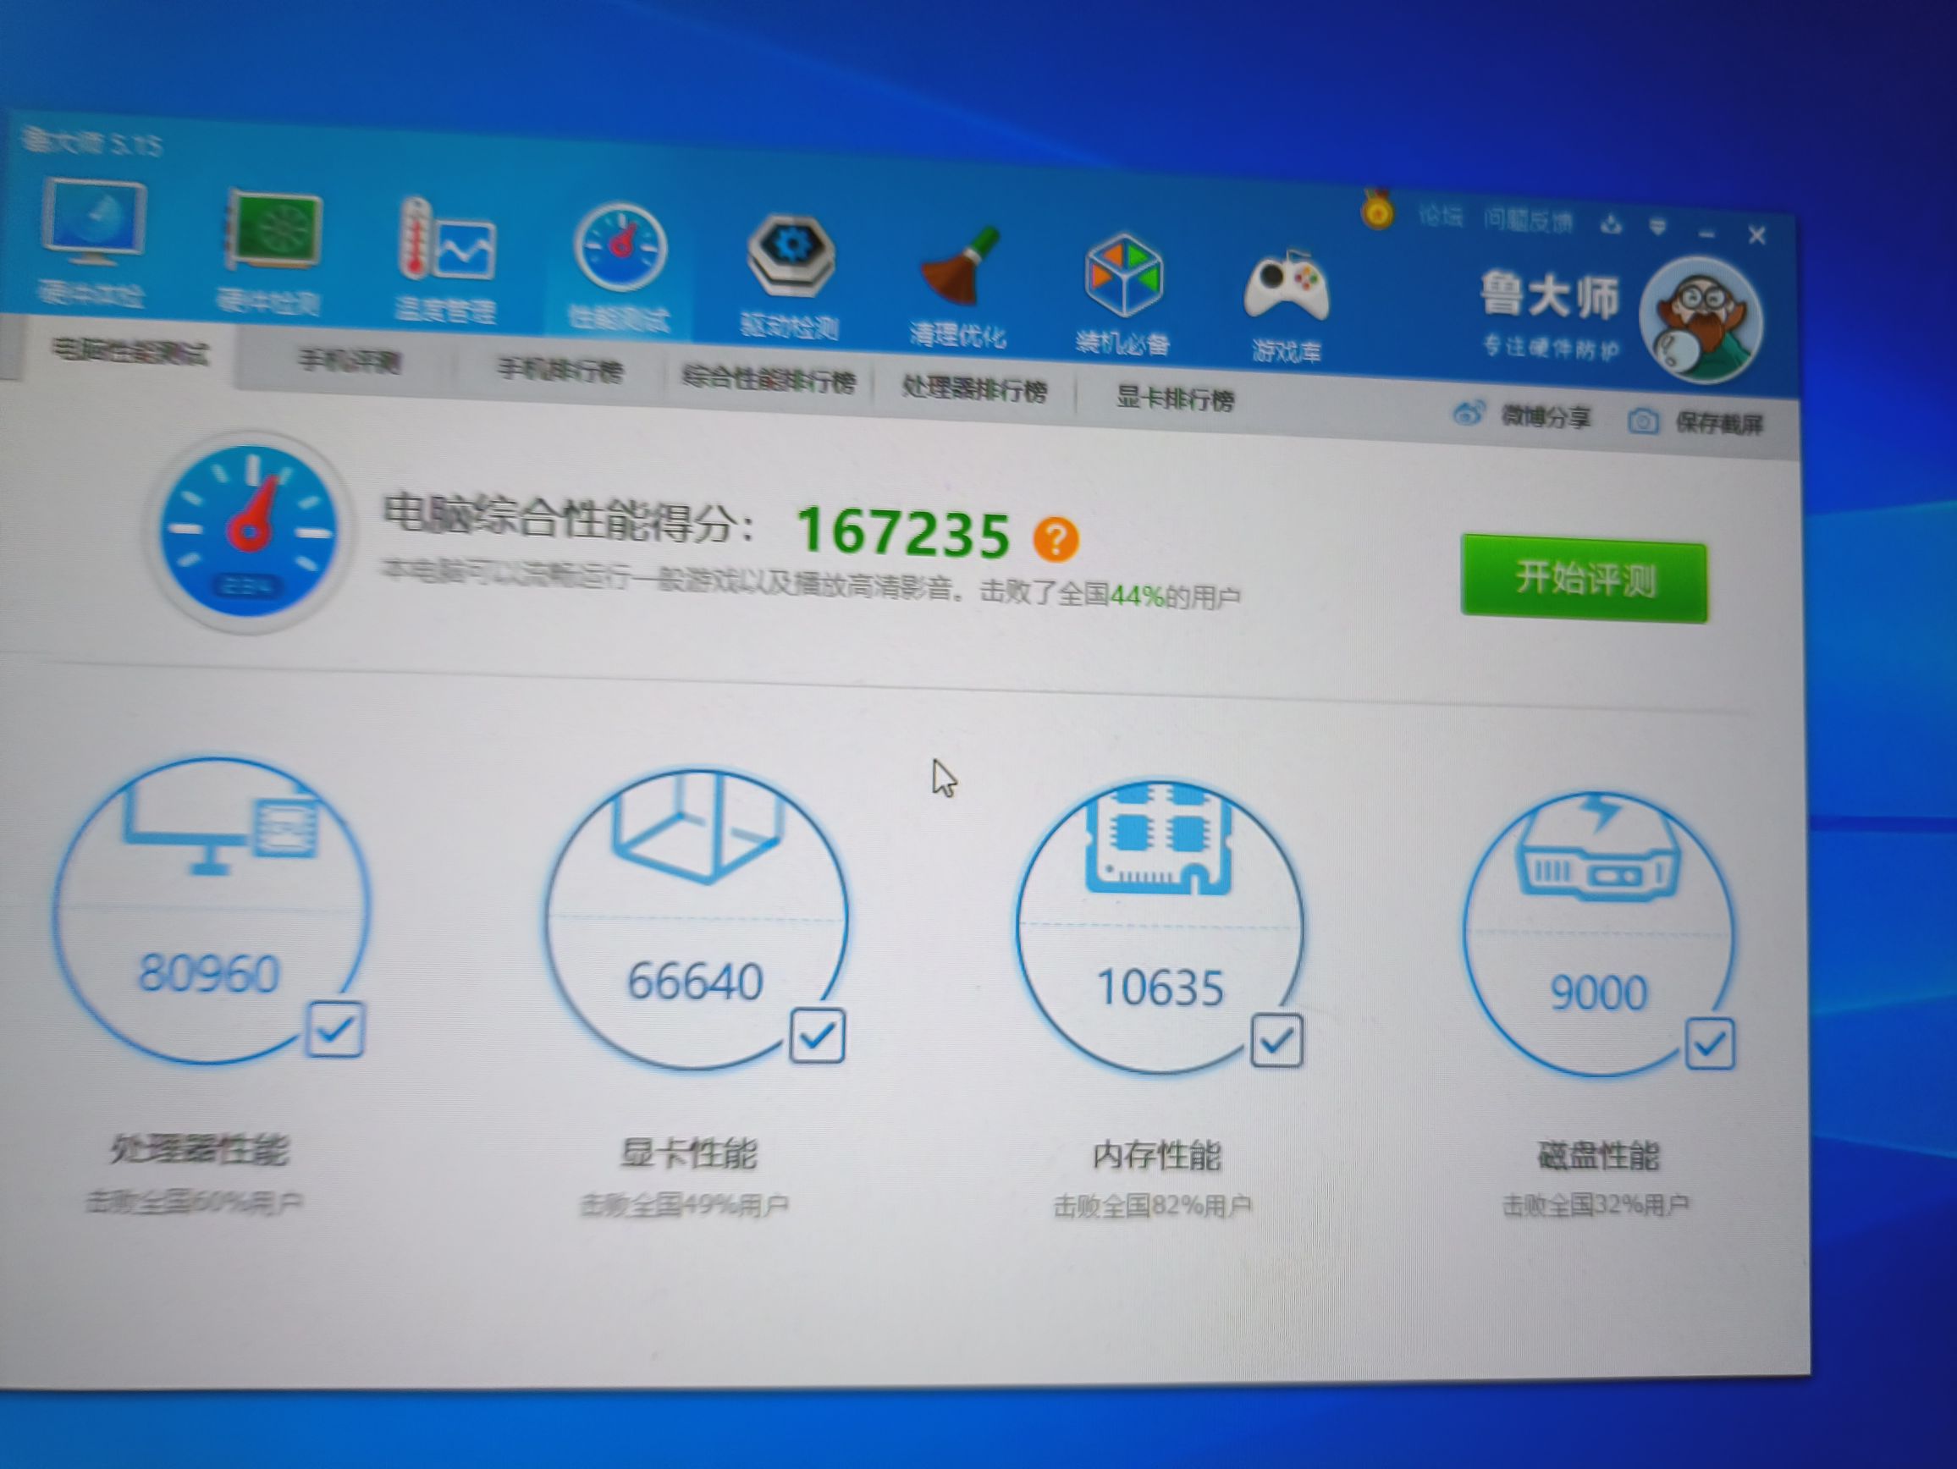Open the 问题反馈 feedback link
The height and width of the screenshot is (1469, 1957).
tap(1528, 221)
